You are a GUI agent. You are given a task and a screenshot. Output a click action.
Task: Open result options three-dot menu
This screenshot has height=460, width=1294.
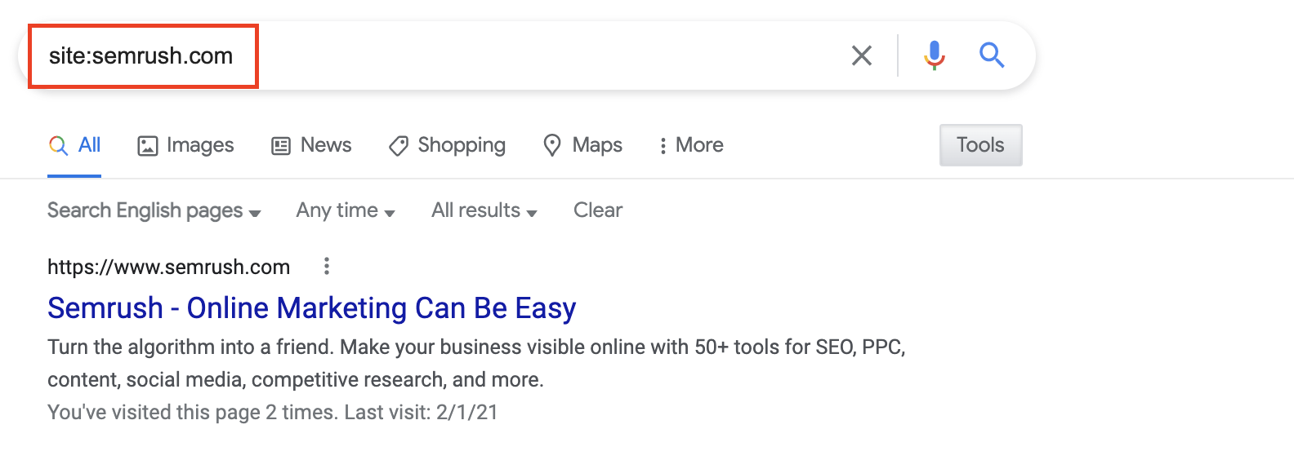pyautogui.click(x=327, y=266)
